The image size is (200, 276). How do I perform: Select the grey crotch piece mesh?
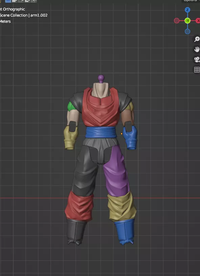101,151
